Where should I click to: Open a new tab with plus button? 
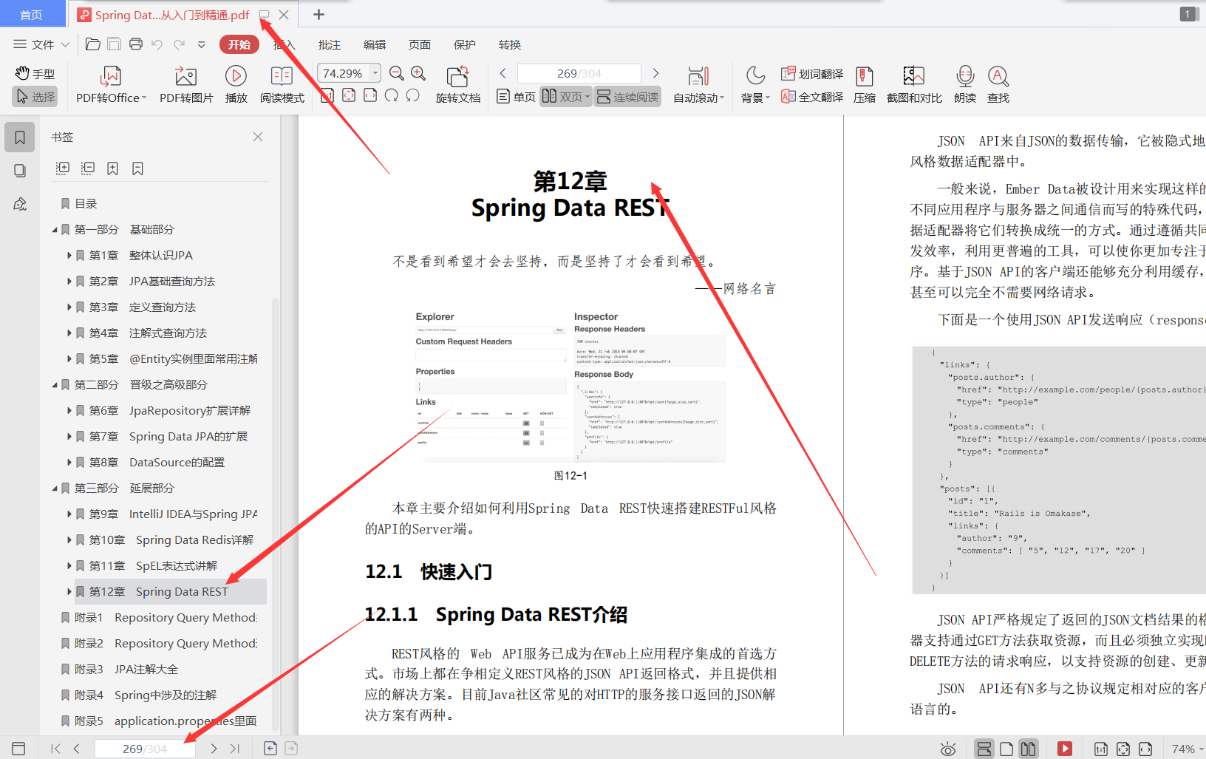pos(318,15)
